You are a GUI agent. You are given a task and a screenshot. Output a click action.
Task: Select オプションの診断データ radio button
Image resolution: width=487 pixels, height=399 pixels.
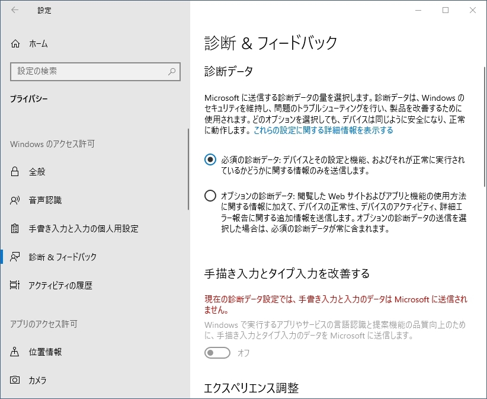pyautogui.click(x=210, y=196)
